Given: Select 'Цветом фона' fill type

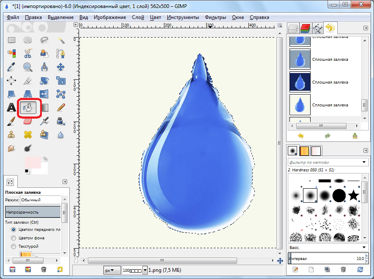Looking at the screenshot, I should (x=14, y=238).
